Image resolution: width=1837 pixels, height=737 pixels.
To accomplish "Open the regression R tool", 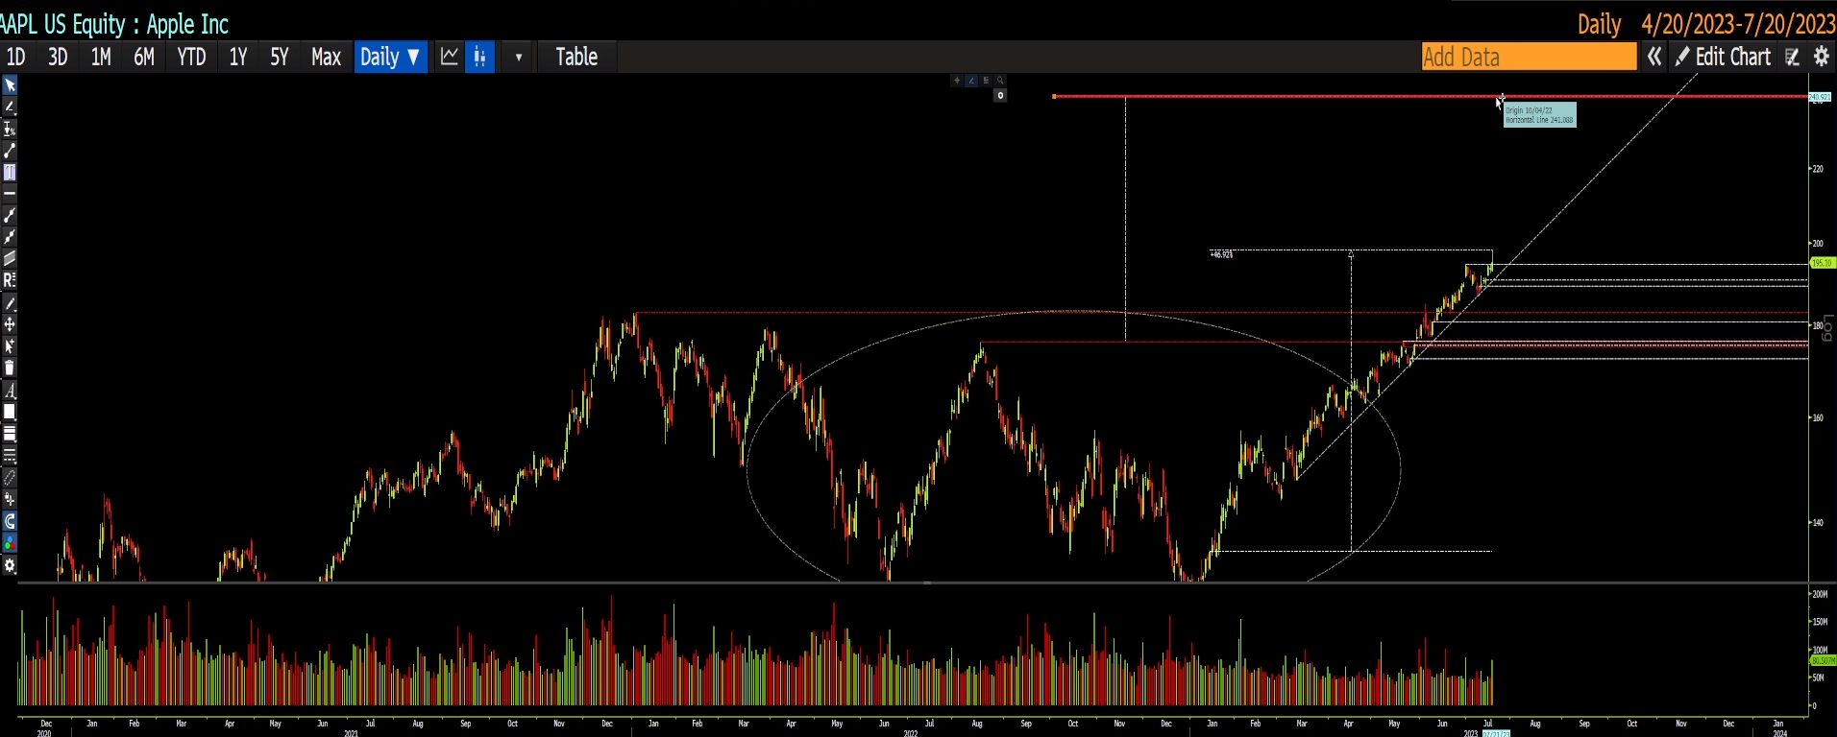I will [10, 280].
